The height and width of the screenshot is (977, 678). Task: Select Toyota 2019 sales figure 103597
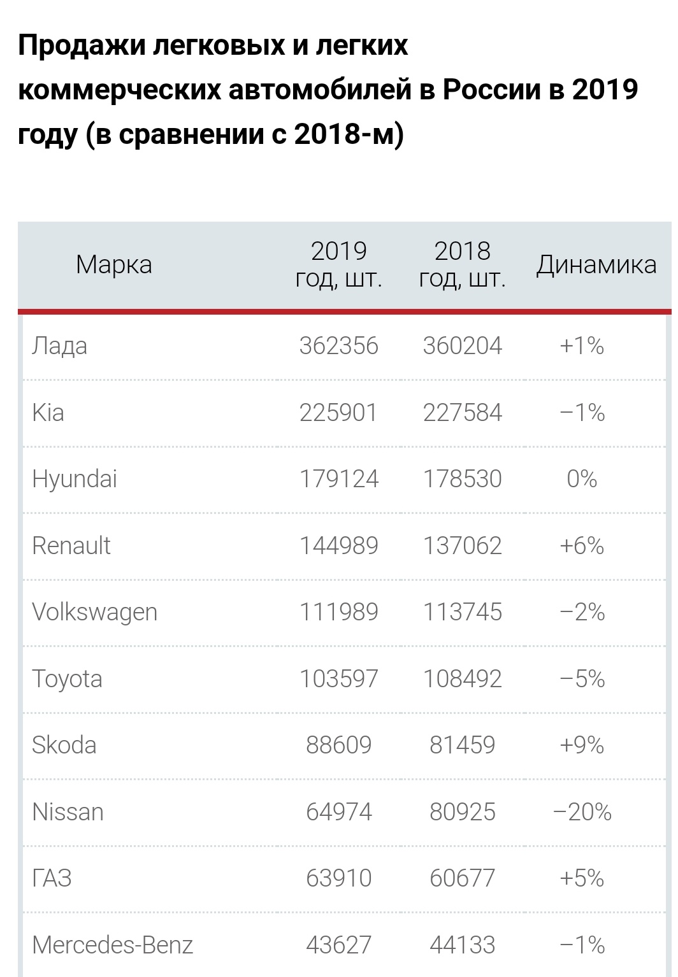pyautogui.click(x=339, y=679)
